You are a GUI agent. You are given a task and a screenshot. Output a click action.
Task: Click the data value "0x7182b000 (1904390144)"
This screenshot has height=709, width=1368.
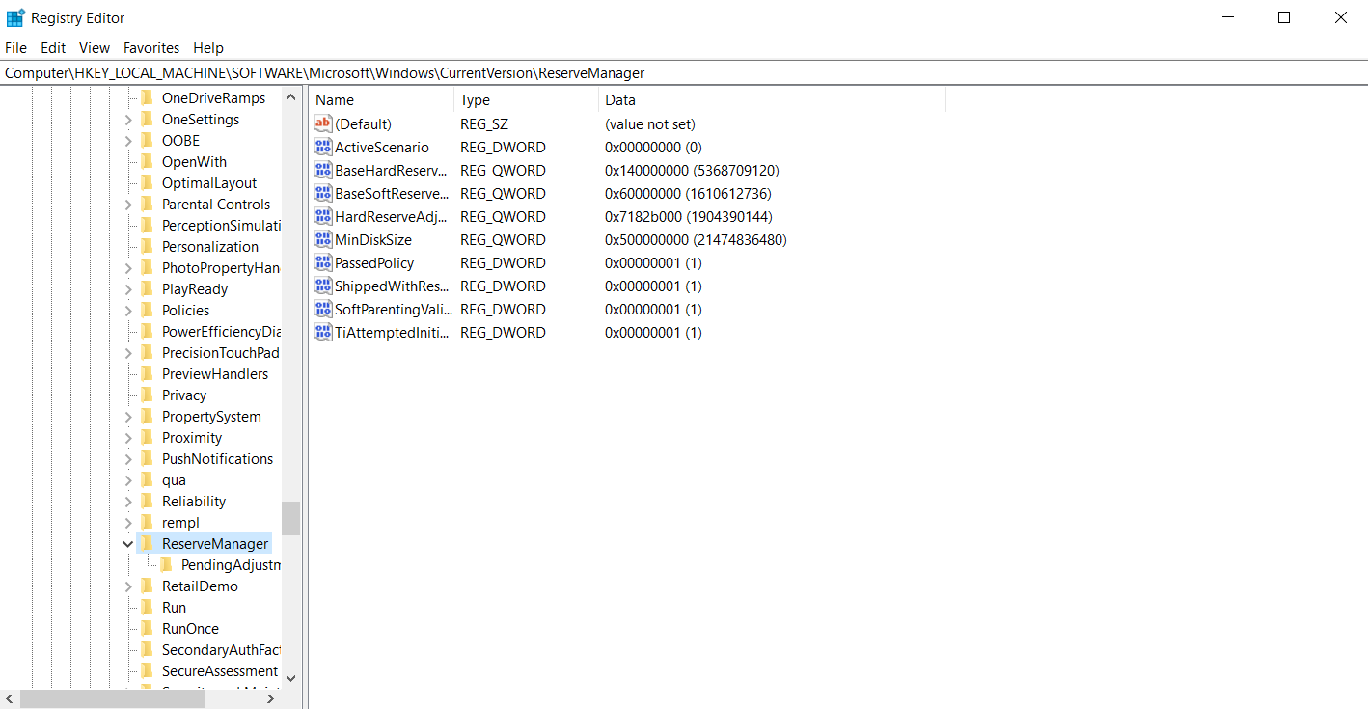point(689,216)
